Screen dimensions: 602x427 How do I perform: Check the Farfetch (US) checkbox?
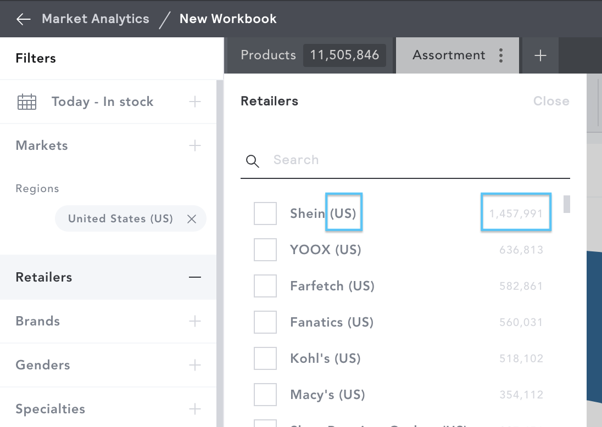tap(265, 286)
